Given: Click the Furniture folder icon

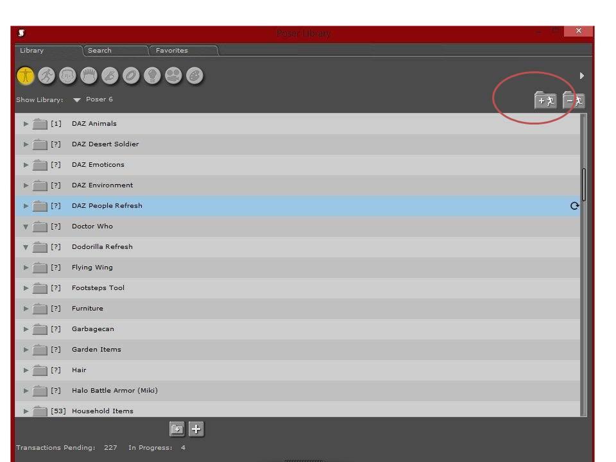Looking at the screenshot, I should coord(39,309).
